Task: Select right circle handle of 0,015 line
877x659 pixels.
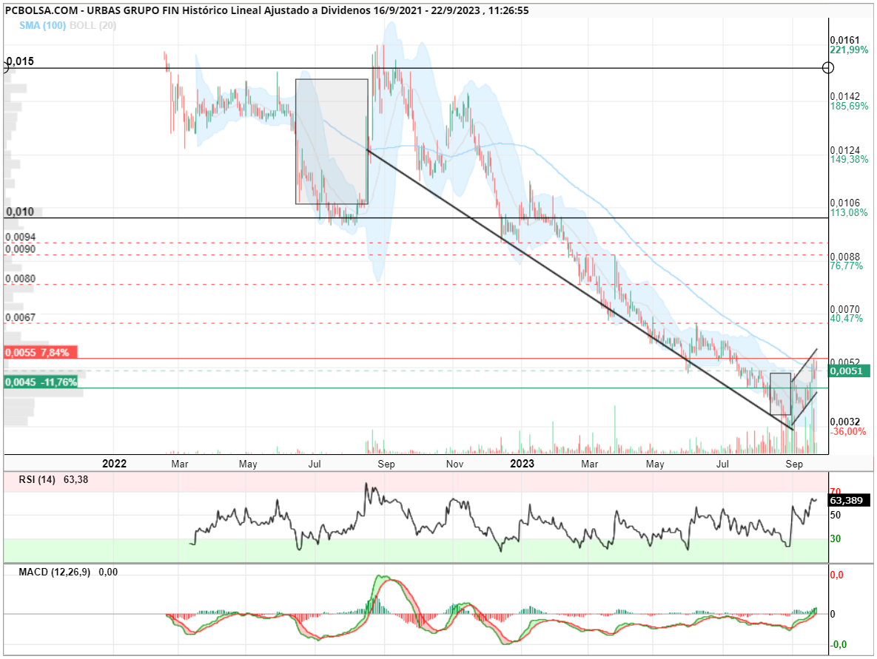Action: [828, 67]
